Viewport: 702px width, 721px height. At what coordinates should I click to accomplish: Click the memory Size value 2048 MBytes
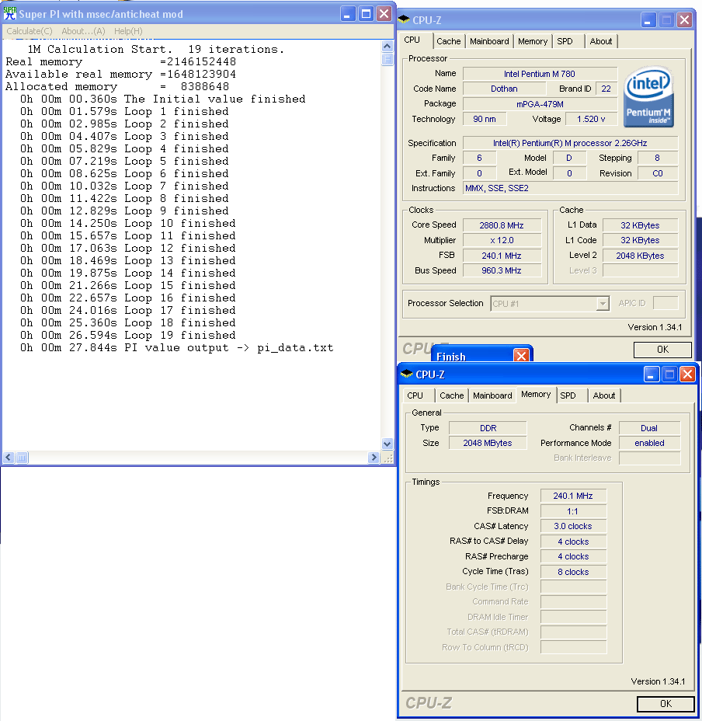click(488, 443)
